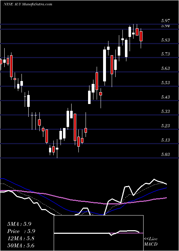Click the 5.23 price label
The image size is (179, 251).
click(x=165, y=126)
